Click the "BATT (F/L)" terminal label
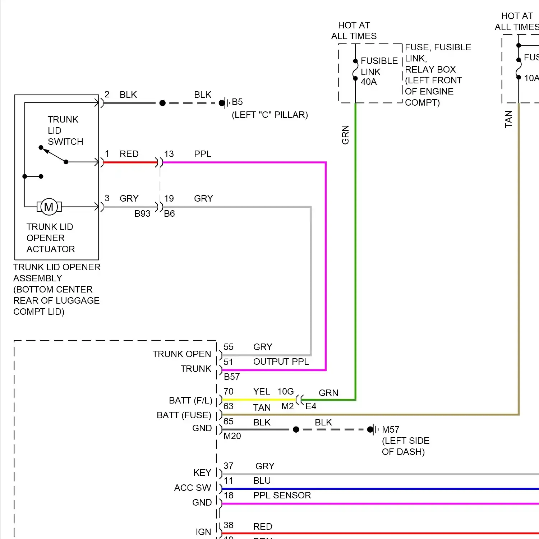This screenshot has height=539, width=539. click(191, 401)
